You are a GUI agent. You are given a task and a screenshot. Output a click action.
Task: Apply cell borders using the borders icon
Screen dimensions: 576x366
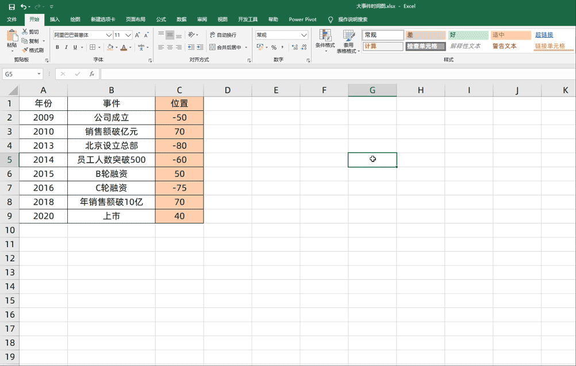click(x=93, y=47)
